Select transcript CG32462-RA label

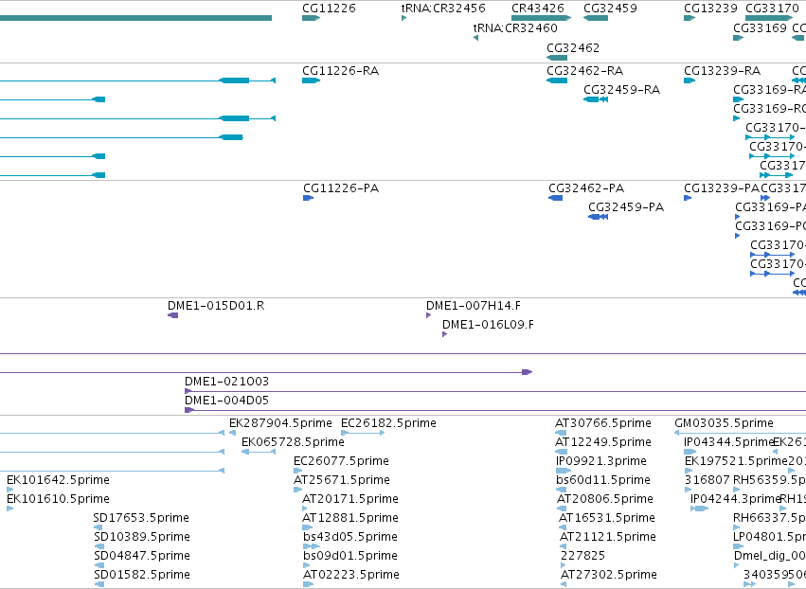(584, 70)
